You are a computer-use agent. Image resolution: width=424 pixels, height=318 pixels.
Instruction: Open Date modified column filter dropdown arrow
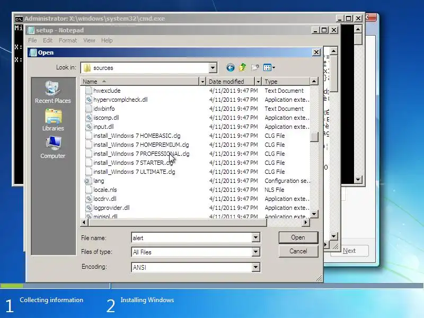(x=258, y=82)
